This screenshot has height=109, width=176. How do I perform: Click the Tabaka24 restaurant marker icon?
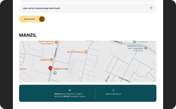pyautogui.click(x=51, y=60)
